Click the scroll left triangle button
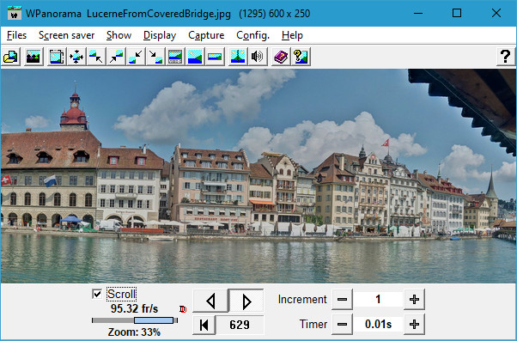Screen dimensions: 517x341 click(210, 301)
